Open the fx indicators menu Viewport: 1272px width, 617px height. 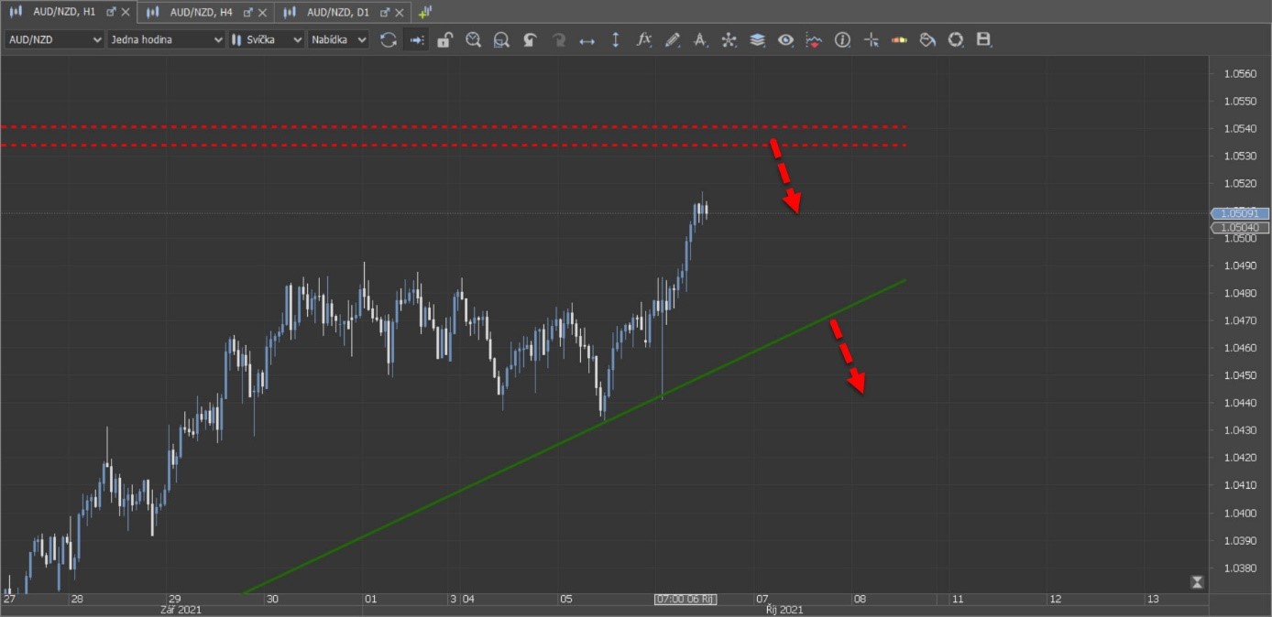pyautogui.click(x=643, y=39)
